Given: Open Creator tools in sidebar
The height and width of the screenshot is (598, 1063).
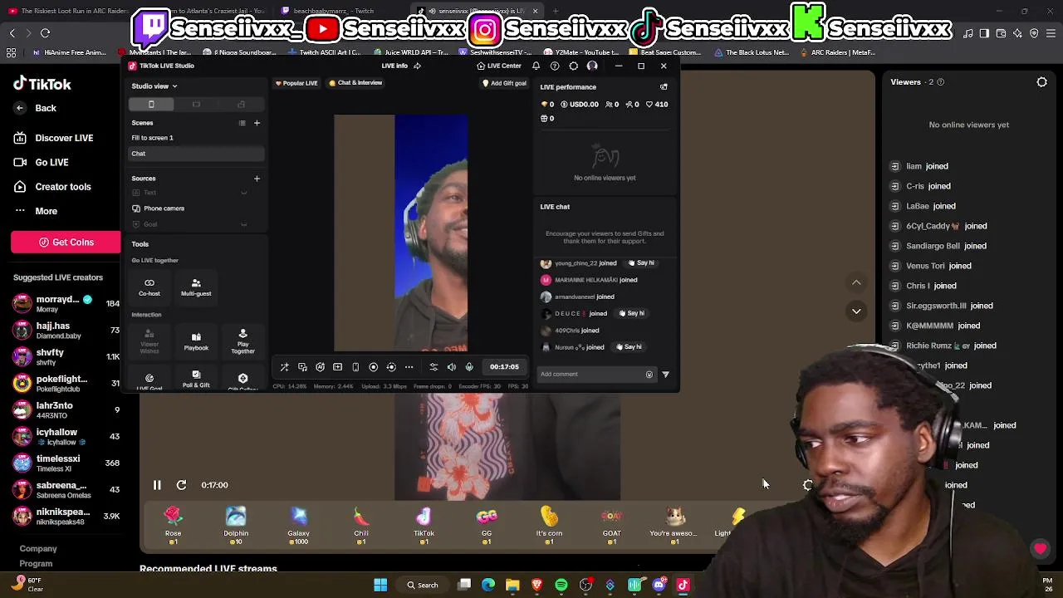Looking at the screenshot, I should click(52, 187).
